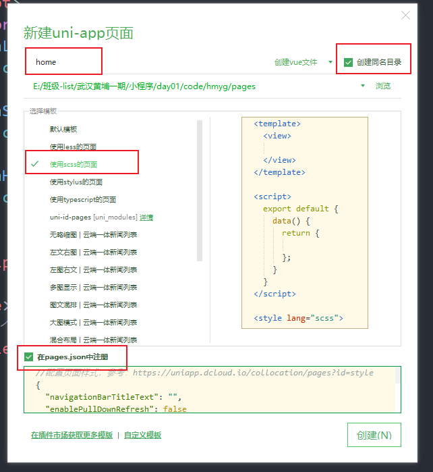Image resolution: width=433 pixels, height=472 pixels.
Task: Click the export default line in preview
Action: tap(301, 209)
